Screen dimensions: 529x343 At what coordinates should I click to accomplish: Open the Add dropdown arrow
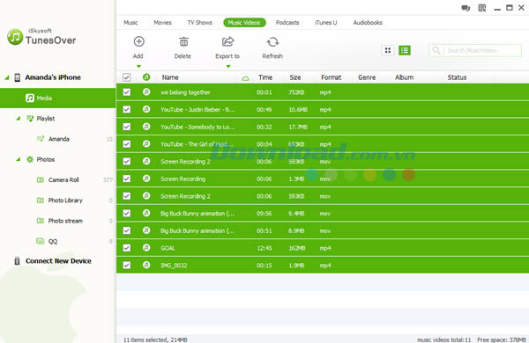point(138,66)
